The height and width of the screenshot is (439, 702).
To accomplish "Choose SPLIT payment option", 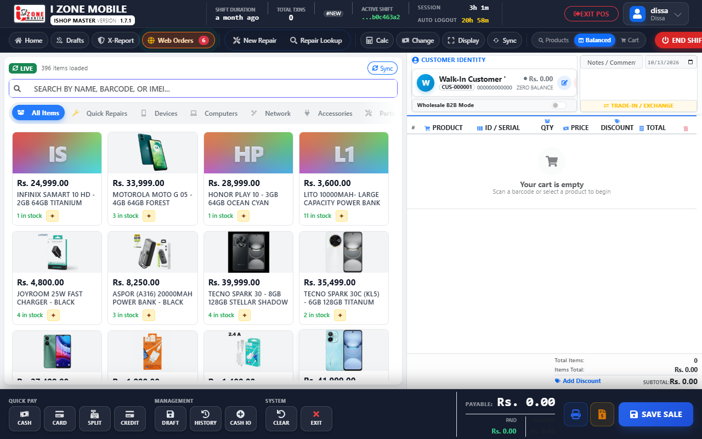I will 94,418.
